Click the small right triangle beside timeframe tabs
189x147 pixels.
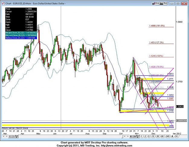[x=128, y=136]
